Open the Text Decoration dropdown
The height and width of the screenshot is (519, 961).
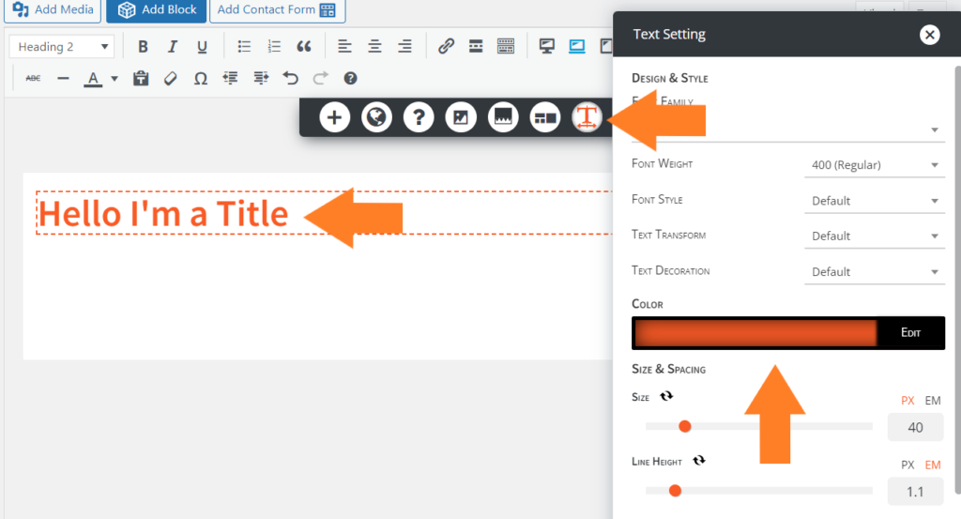(x=874, y=271)
